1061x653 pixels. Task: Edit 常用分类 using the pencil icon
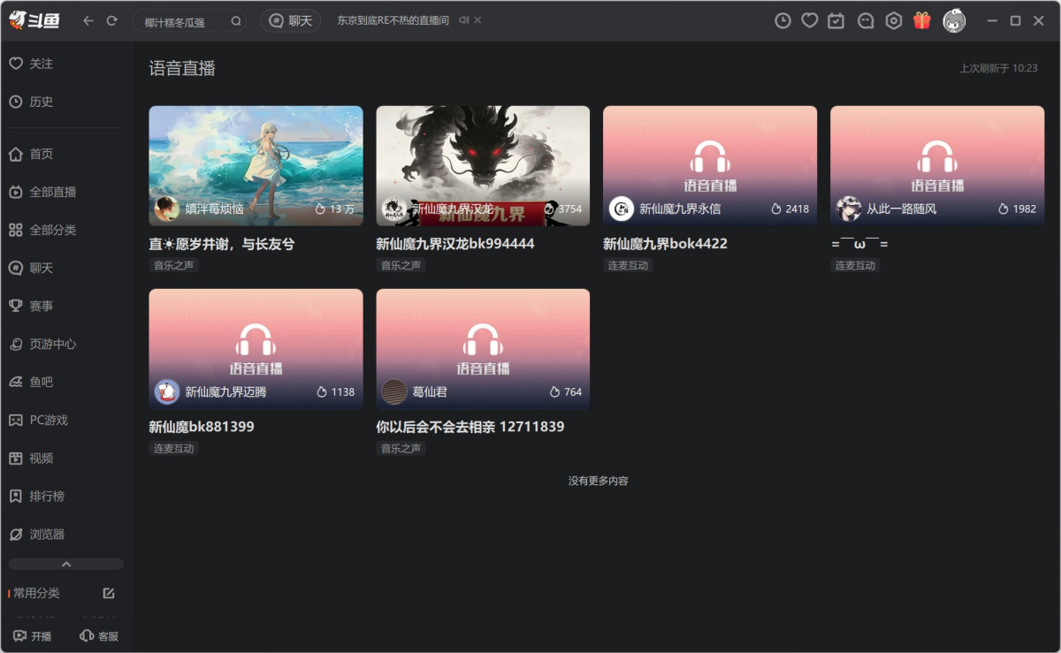[x=109, y=593]
